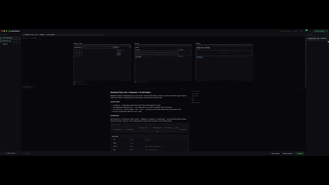
Task: Open the Checkout Flow plan in Plans list
Action: pyautogui.click(x=317, y=39)
